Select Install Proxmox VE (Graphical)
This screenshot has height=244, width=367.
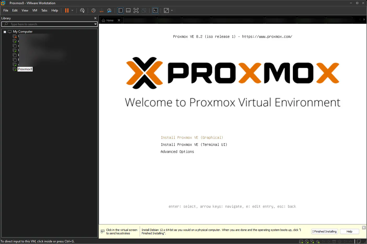tap(192, 138)
